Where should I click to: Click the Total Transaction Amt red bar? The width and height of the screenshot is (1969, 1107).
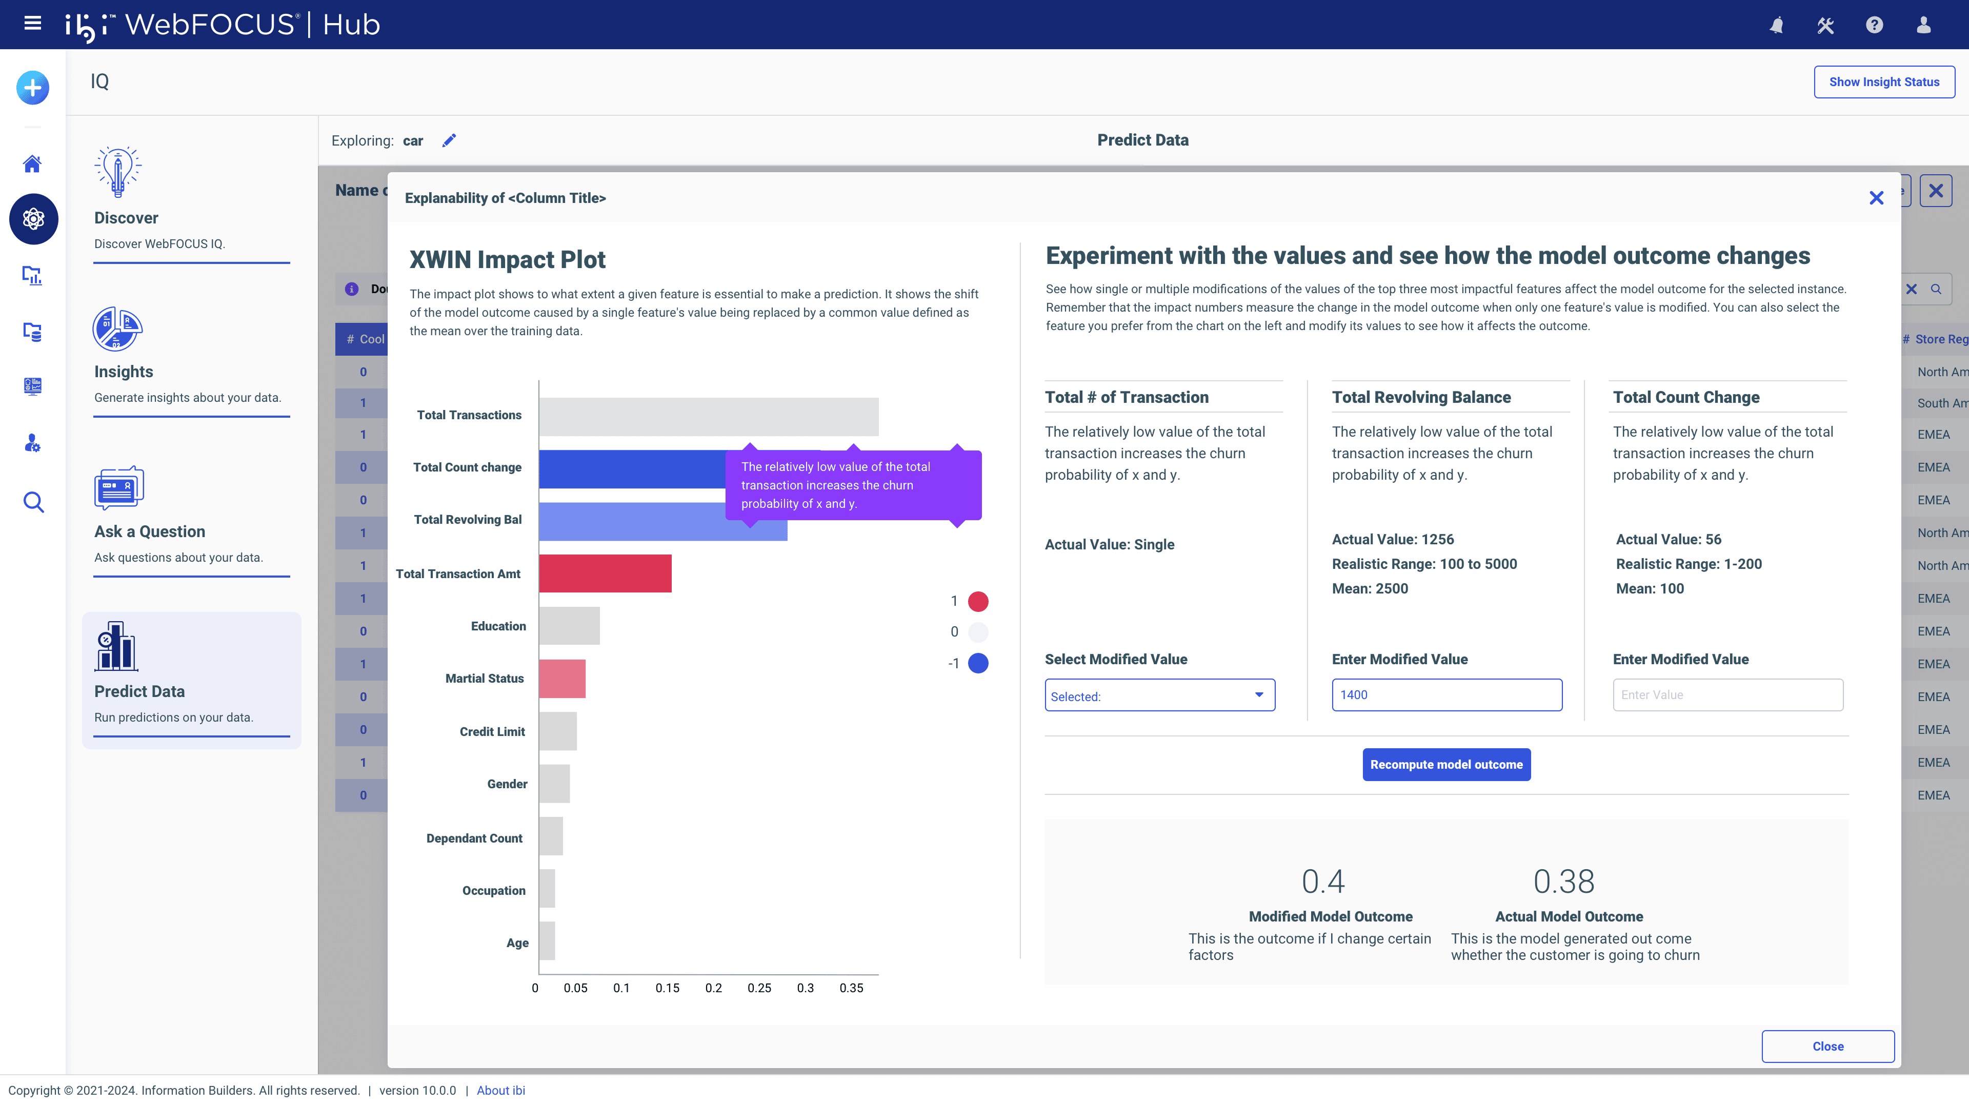click(605, 574)
